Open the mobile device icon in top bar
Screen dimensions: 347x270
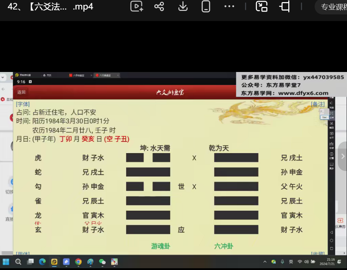point(206,6)
